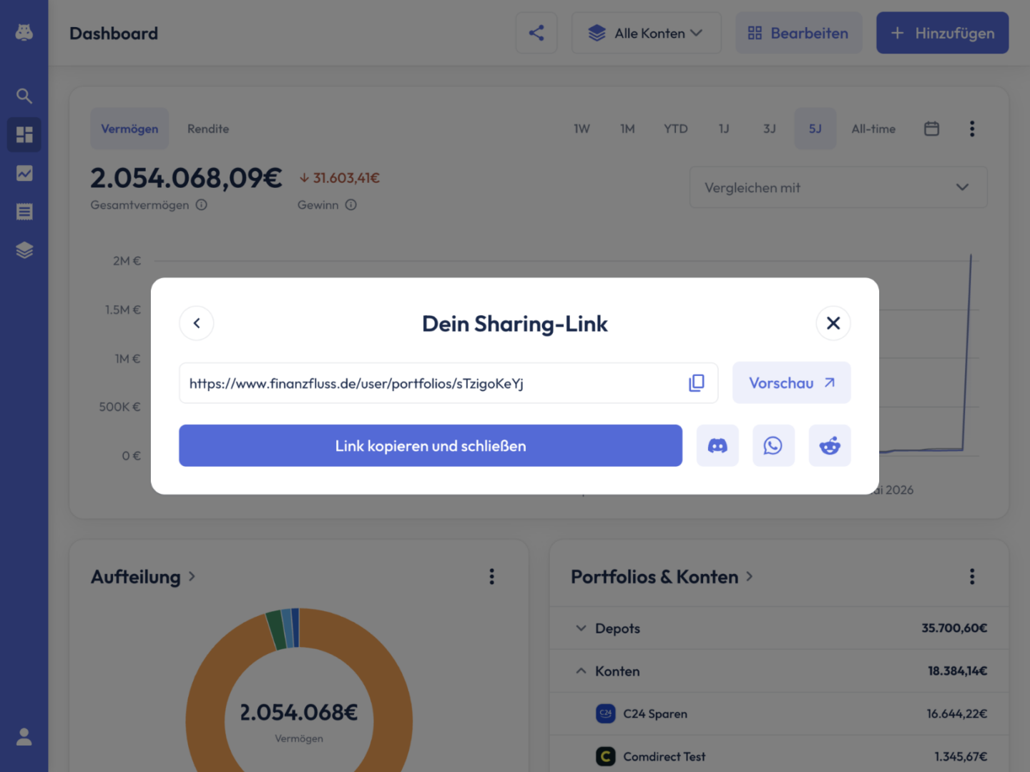Share the link via WhatsApp
The height and width of the screenshot is (772, 1030).
[773, 445]
